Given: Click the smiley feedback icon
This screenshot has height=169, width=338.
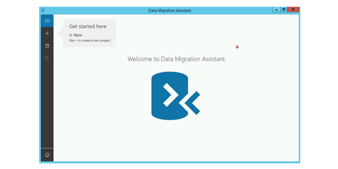Looking at the screenshot, I should tap(47, 155).
